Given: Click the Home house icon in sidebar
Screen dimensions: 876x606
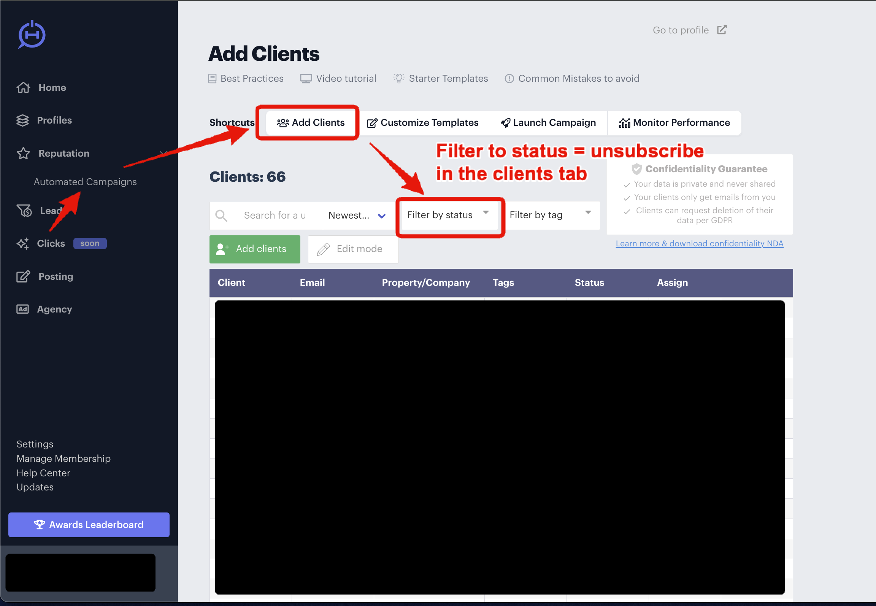Looking at the screenshot, I should 23,87.
